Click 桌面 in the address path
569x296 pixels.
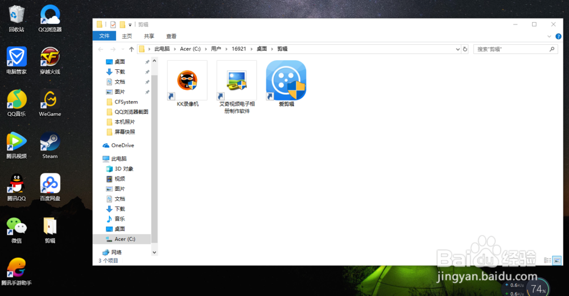[x=262, y=49]
